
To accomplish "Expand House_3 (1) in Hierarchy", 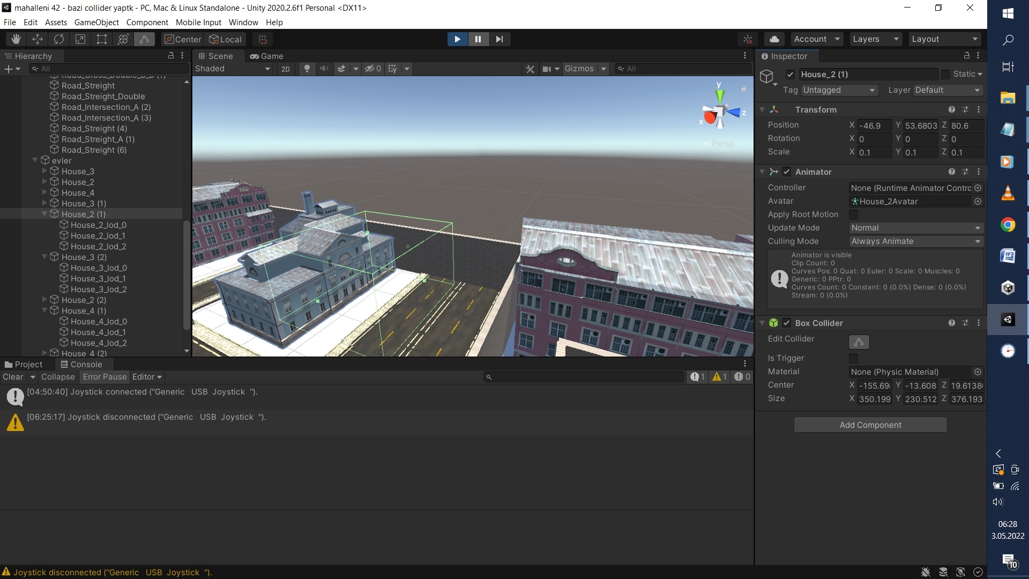I will (x=44, y=203).
